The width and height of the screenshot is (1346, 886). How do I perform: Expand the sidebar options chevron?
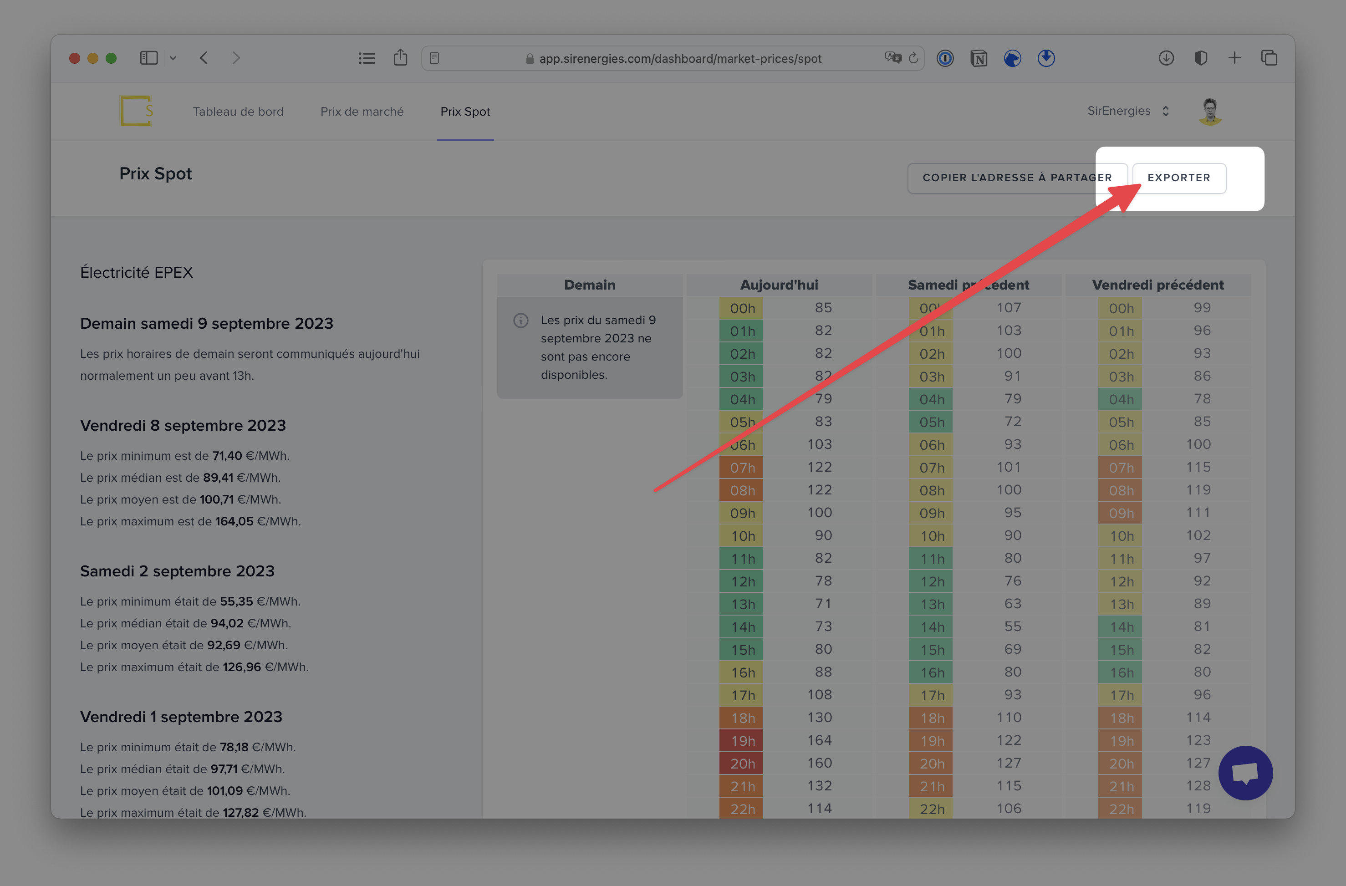pos(173,58)
